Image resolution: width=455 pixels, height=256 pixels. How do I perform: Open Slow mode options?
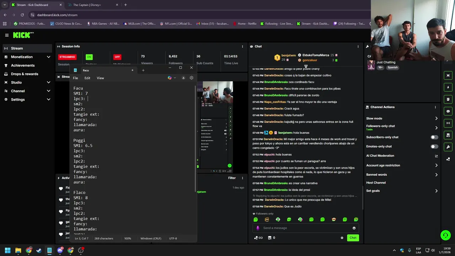tap(402, 118)
